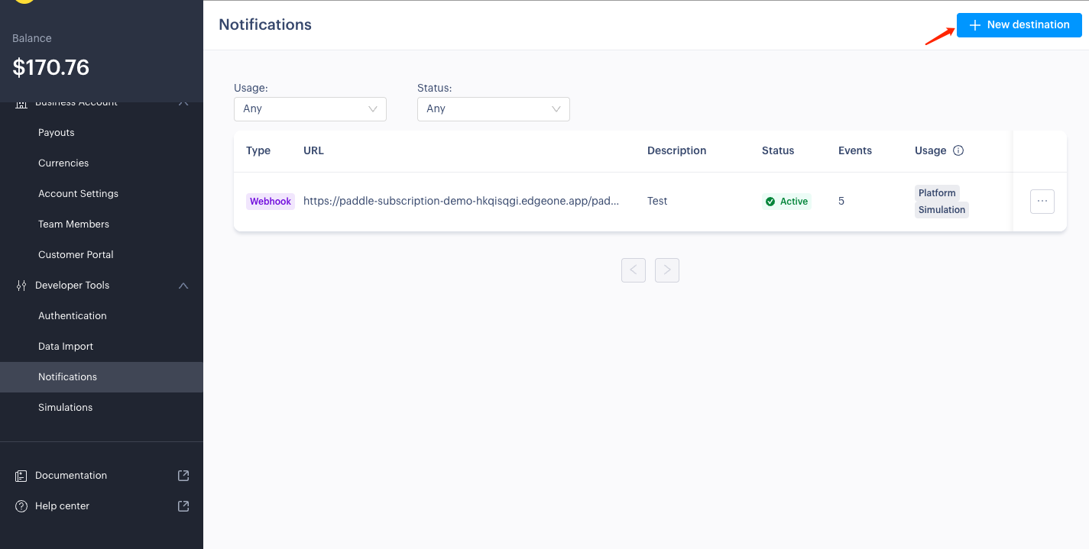Open the Status filter dropdown
The height and width of the screenshot is (549, 1089).
[x=493, y=109]
